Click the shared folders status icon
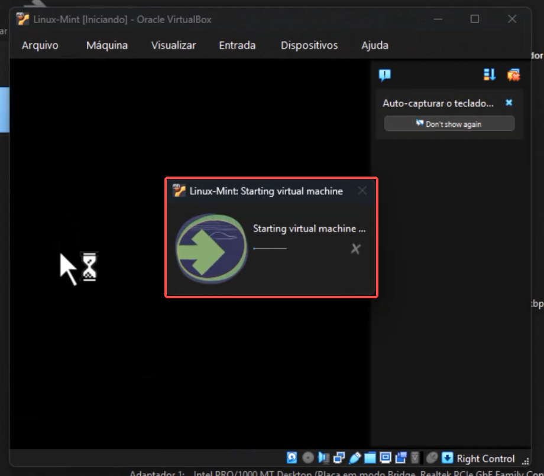Viewport: 544px width, 476px height. [370, 458]
